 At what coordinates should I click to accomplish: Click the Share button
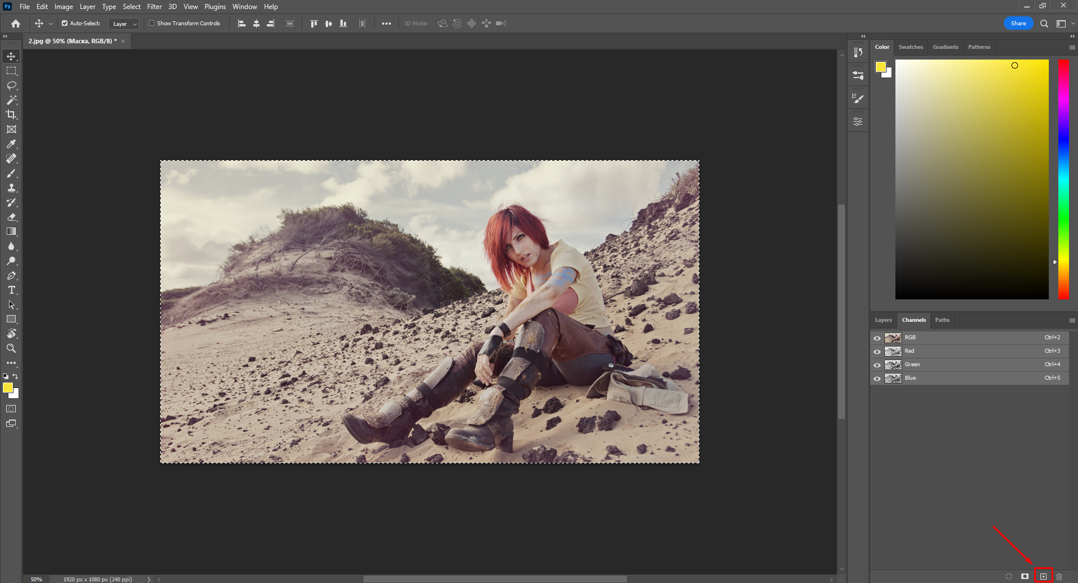click(x=1018, y=24)
